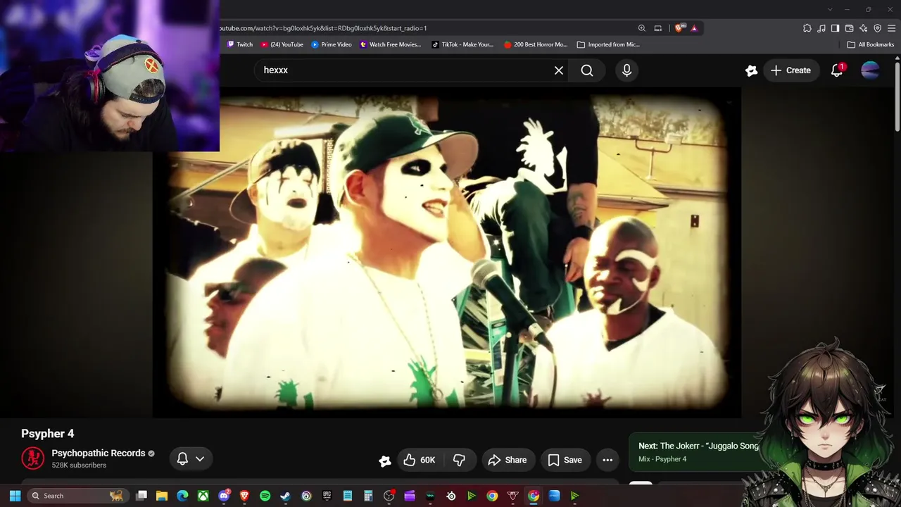Viewport: 901px width, 507px height.
Task: Click the browser address bar URL
Action: (322, 28)
